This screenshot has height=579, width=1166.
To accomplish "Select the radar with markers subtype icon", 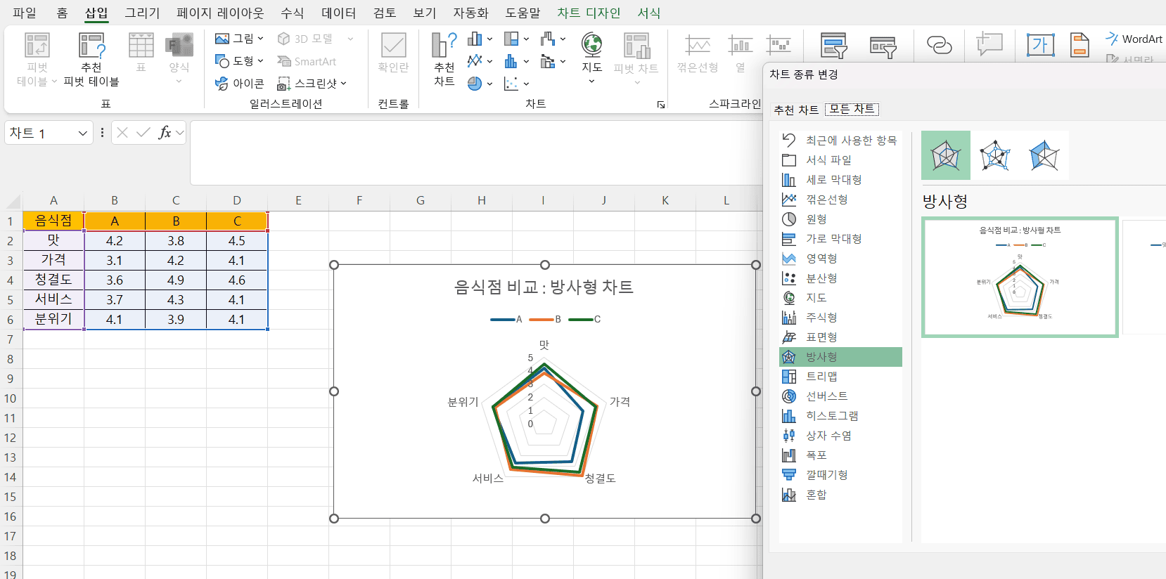I will click(994, 155).
